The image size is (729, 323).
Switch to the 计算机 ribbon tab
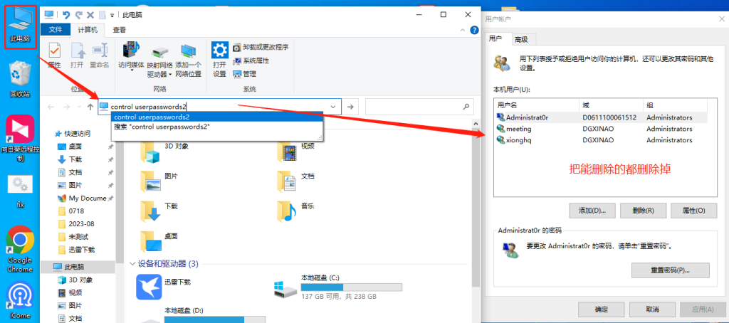coord(88,30)
